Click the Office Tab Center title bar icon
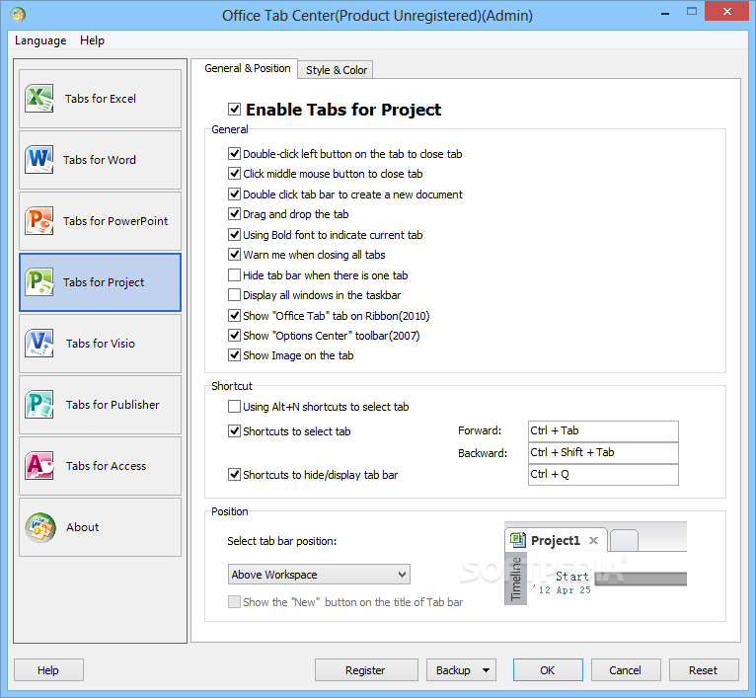756x698 pixels. [x=18, y=15]
